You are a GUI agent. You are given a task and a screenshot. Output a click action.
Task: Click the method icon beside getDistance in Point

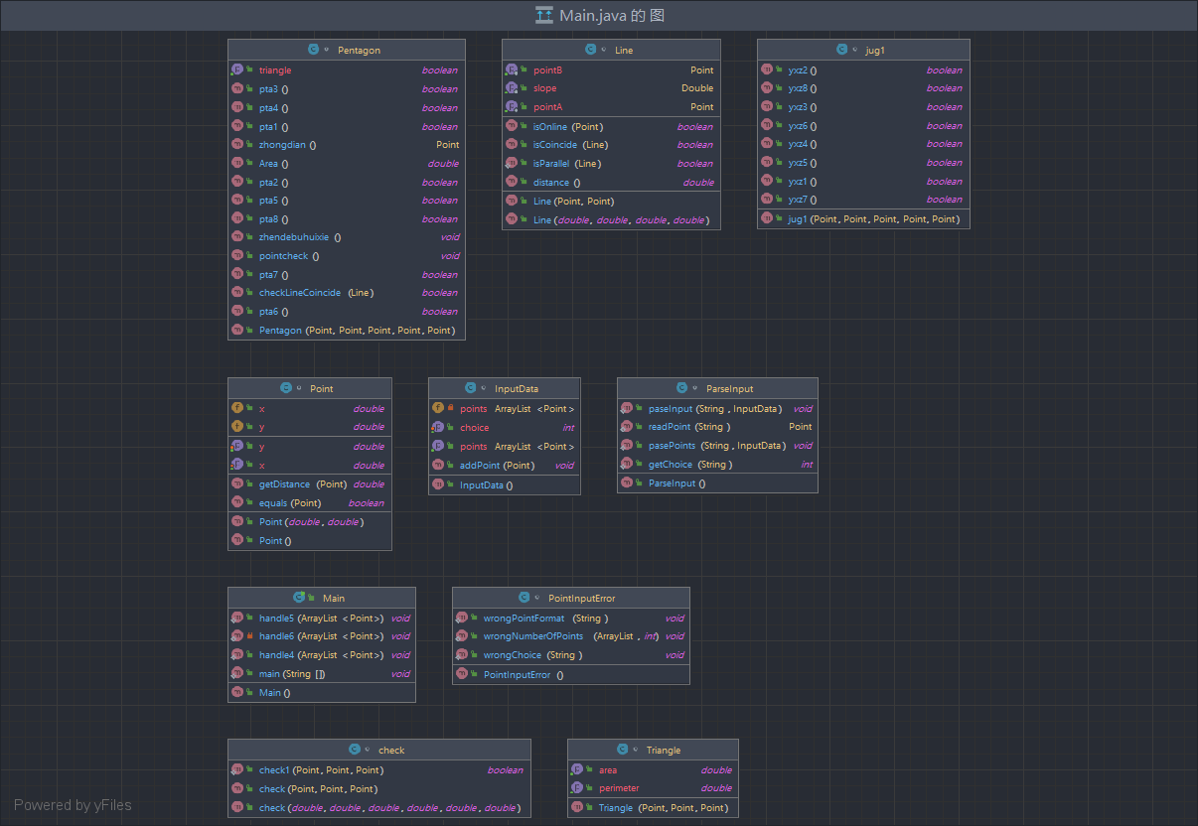(x=237, y=484)
